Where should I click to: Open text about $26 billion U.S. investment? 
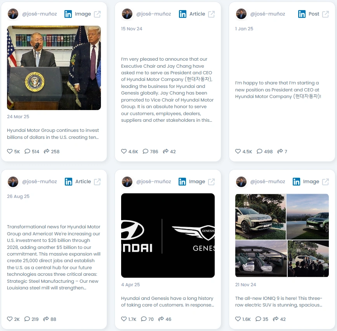point(54,257)
